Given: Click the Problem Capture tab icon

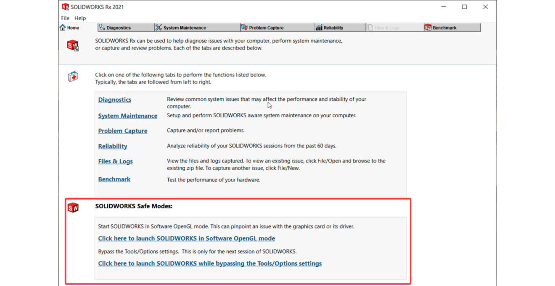Looking at the screenshot, I should (244, 28).
